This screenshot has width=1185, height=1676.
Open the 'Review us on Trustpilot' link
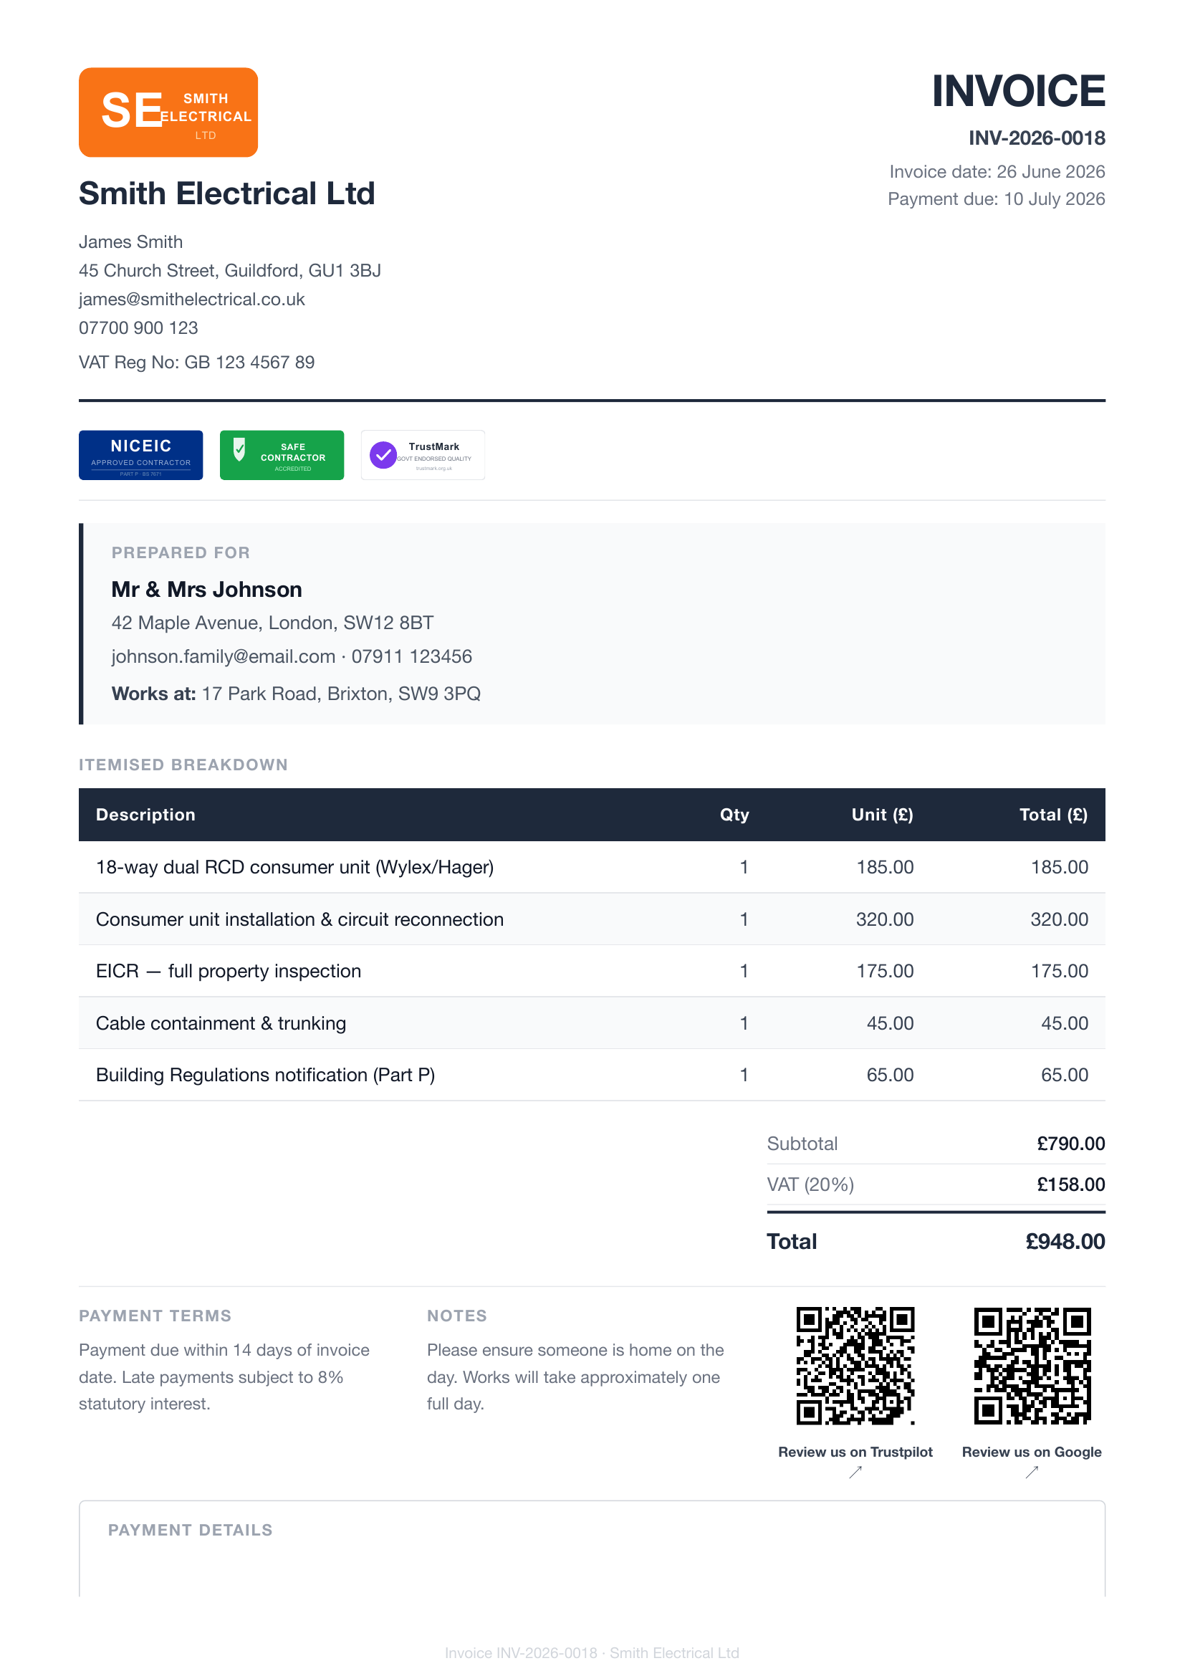855,1451
